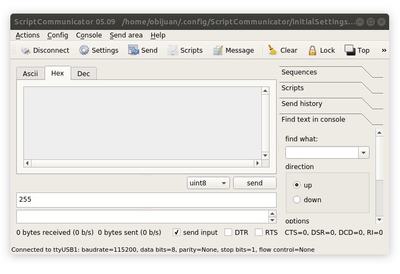This screenshot has height=274, width=400.
Task: Minimize the ScriptCommunicator window
Action: [360, 22]
